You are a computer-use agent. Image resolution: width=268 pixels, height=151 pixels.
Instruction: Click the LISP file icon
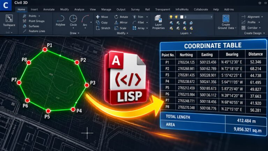[x=126, y=78]
